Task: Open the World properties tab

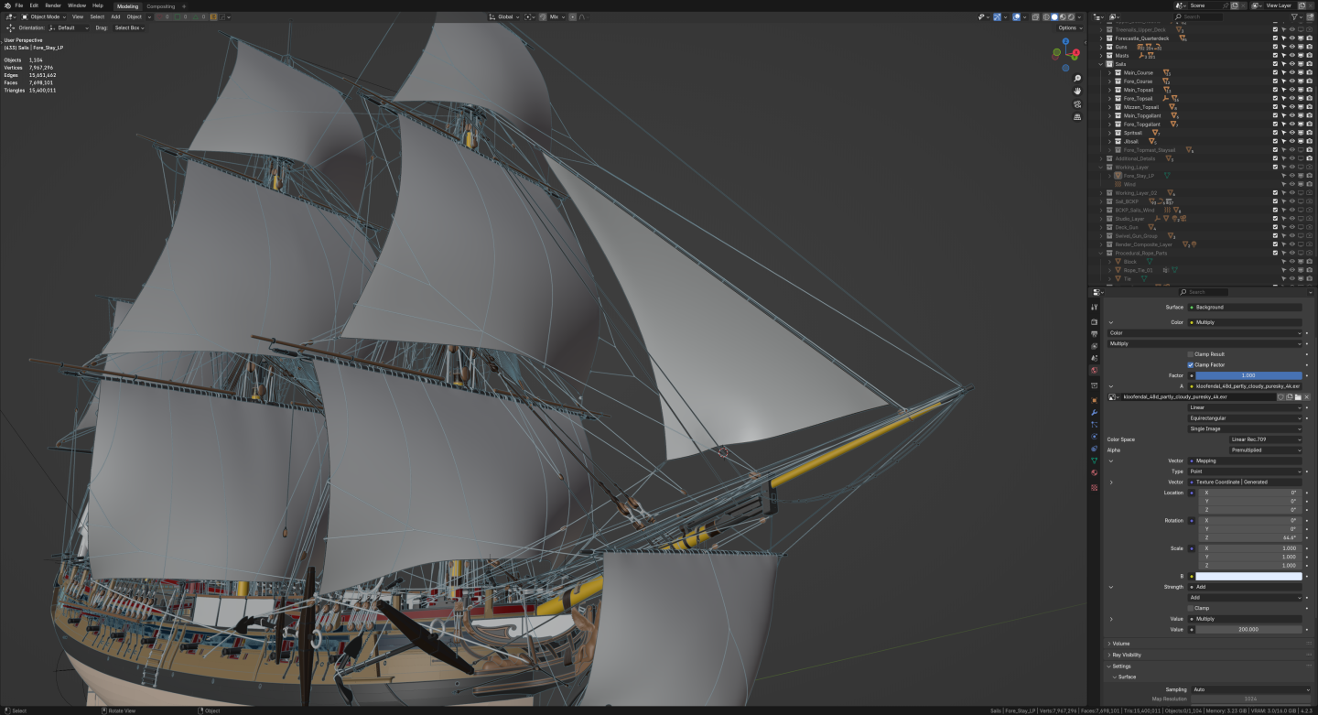Action: click(x=1094, y=371)
